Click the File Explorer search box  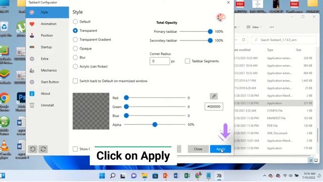coord(284,40)
